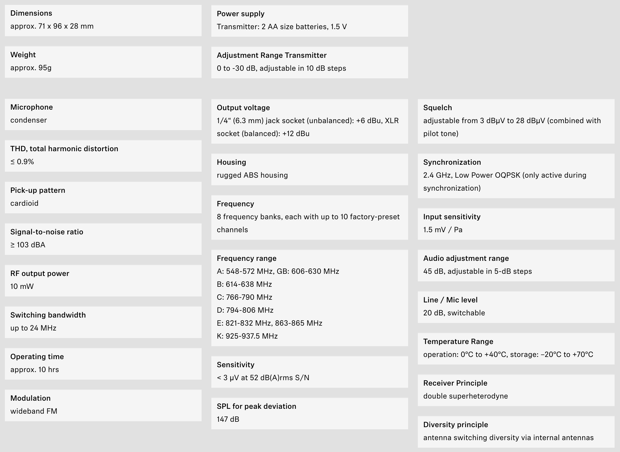Click the Microphone condenser card
Image resolution: width=620 pixels, height=452 pixels.
coord(103,114)
